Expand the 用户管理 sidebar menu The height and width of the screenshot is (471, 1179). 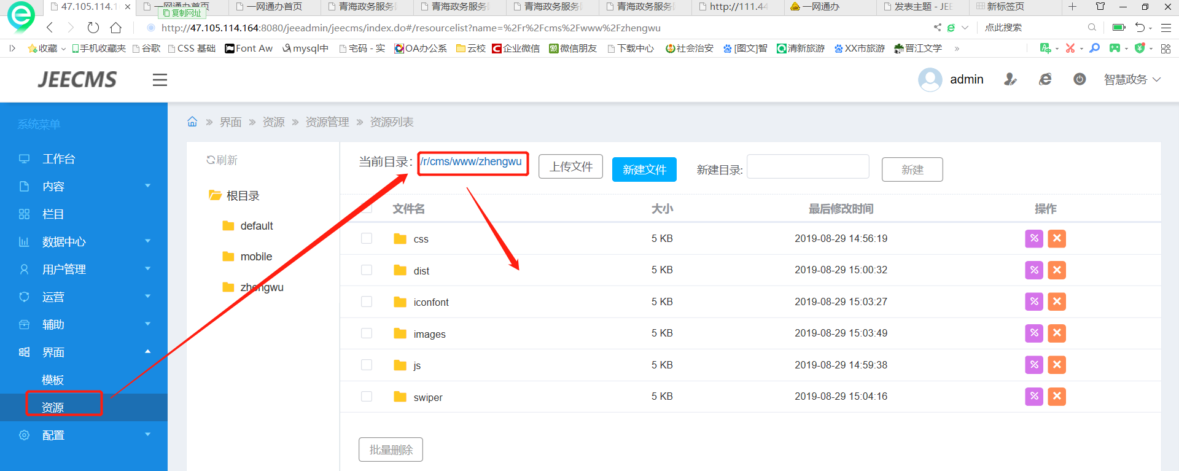(84, 269)
